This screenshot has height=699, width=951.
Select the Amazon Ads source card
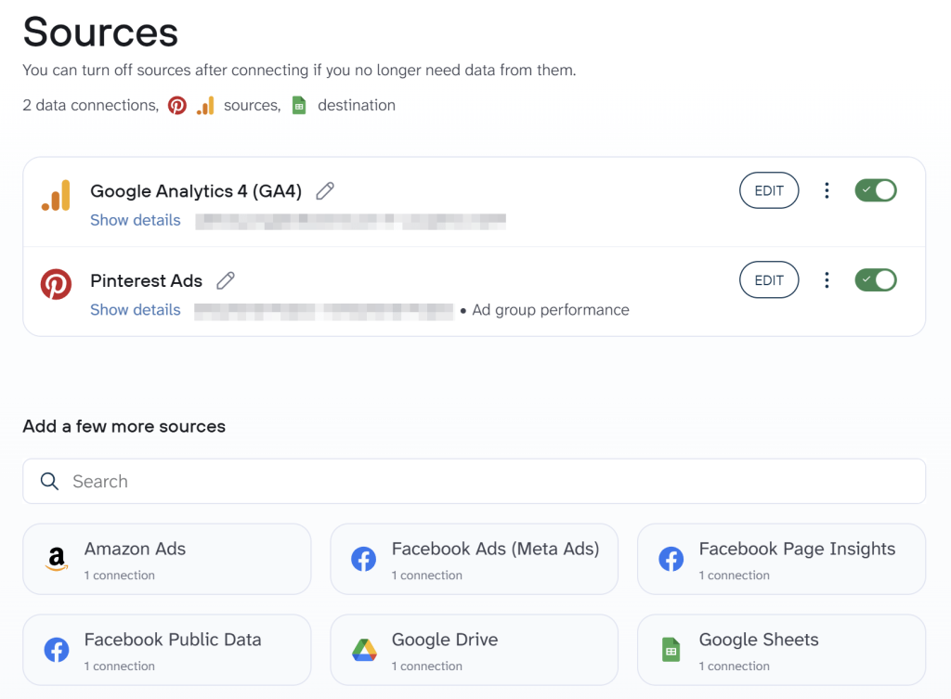[x=166, y=559]
